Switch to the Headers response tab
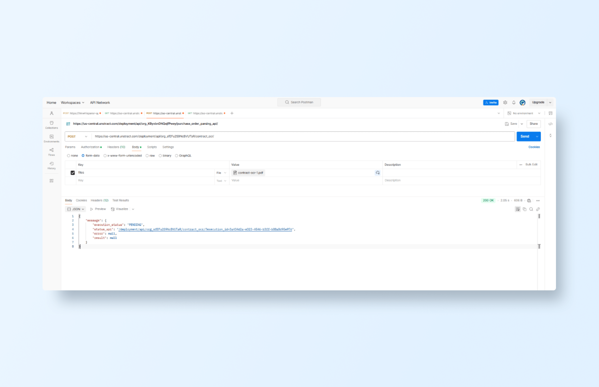The image size is (599, 387). pyautogui.click(x=99, y=200)
